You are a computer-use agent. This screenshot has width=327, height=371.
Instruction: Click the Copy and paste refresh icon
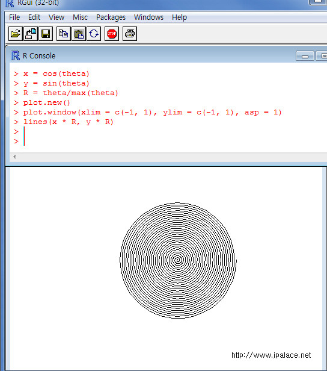[94, 34]
